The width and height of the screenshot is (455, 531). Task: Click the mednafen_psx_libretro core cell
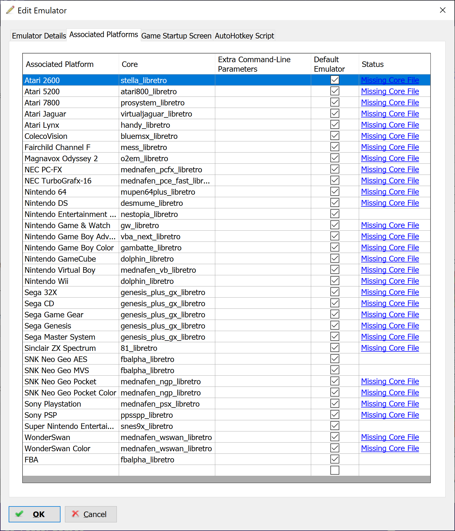[167, 404]
